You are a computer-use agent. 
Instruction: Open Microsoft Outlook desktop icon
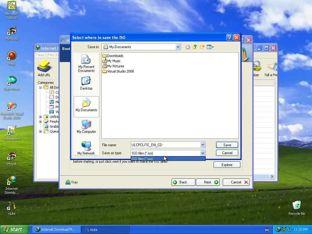(12, 10)
